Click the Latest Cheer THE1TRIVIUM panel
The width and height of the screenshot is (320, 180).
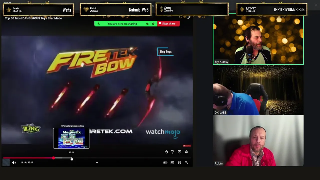point(272,9)
